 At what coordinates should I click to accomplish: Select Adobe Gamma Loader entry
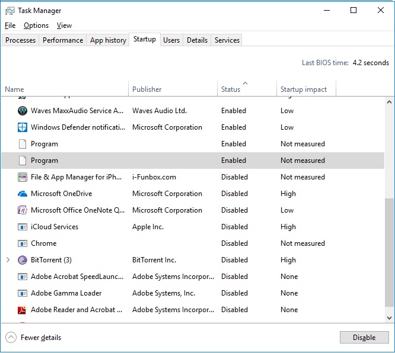(x=66, y=293)
